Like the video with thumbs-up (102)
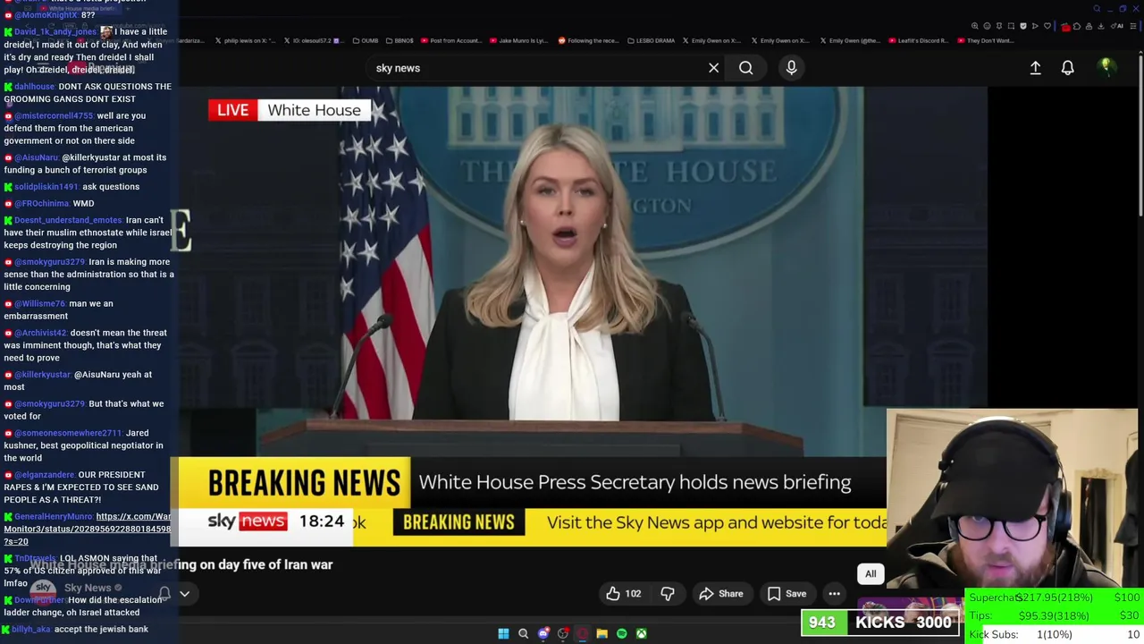The width and height of the screenshot is (1144, 644). click(x=624, y=594)
